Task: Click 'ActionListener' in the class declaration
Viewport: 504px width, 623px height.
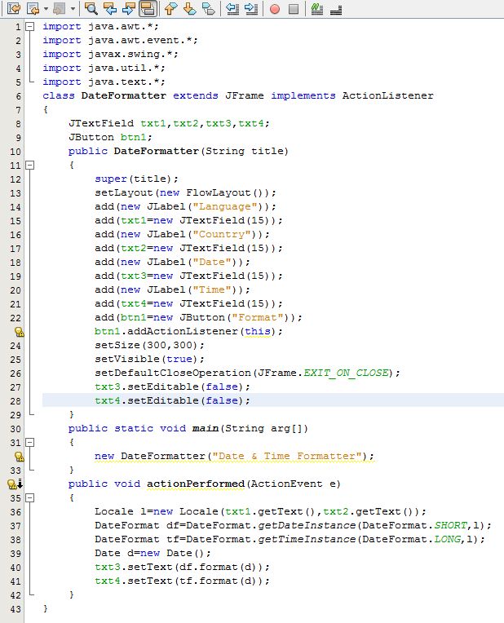Action: point(388,95)
